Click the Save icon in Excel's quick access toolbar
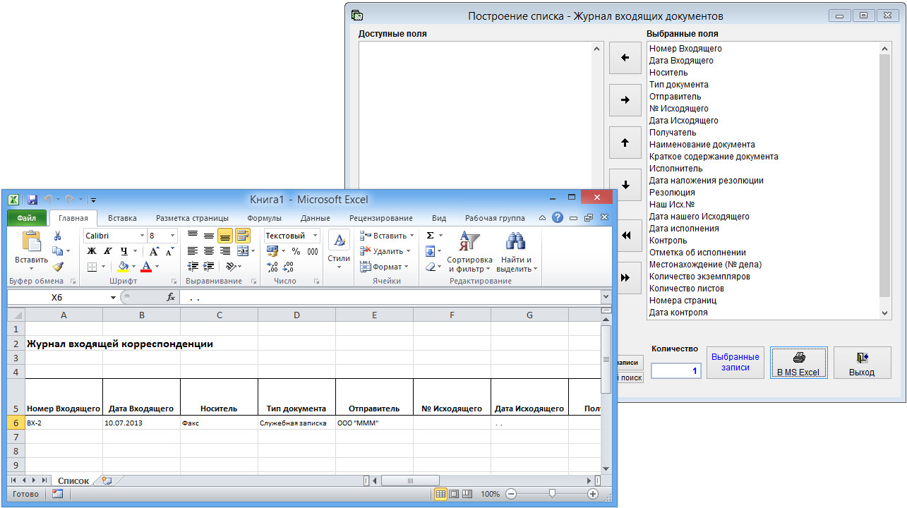The width and height of the screenshot is (907, 508). point(32,200)
